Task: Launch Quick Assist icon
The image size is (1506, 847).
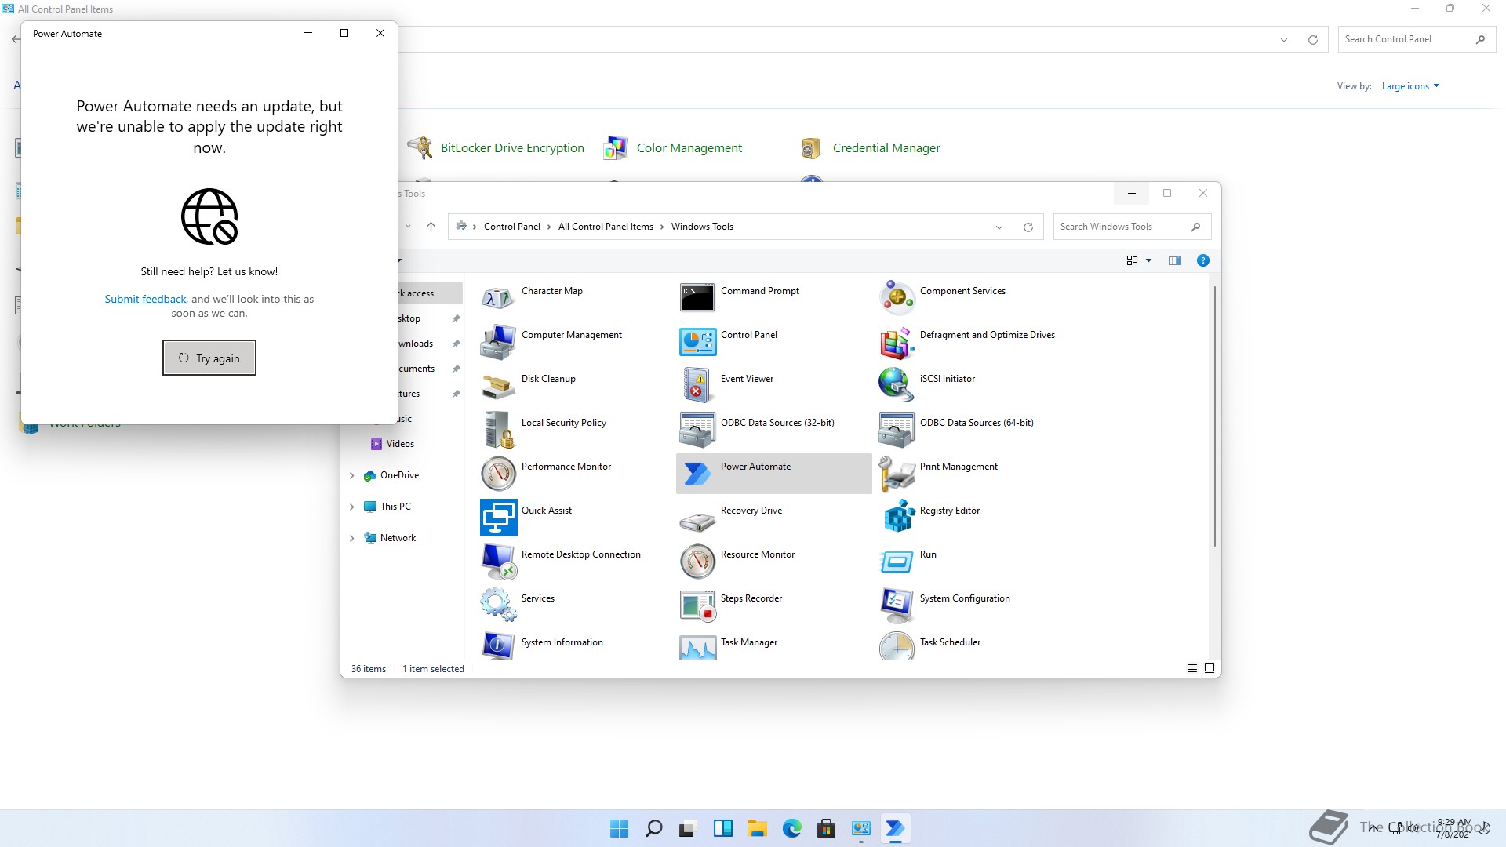Action: tap(498, 518)
